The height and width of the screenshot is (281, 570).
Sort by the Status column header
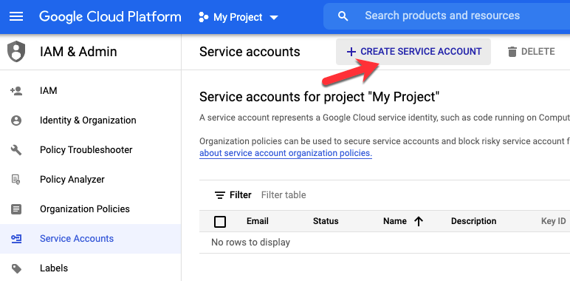tap(326, 221)
